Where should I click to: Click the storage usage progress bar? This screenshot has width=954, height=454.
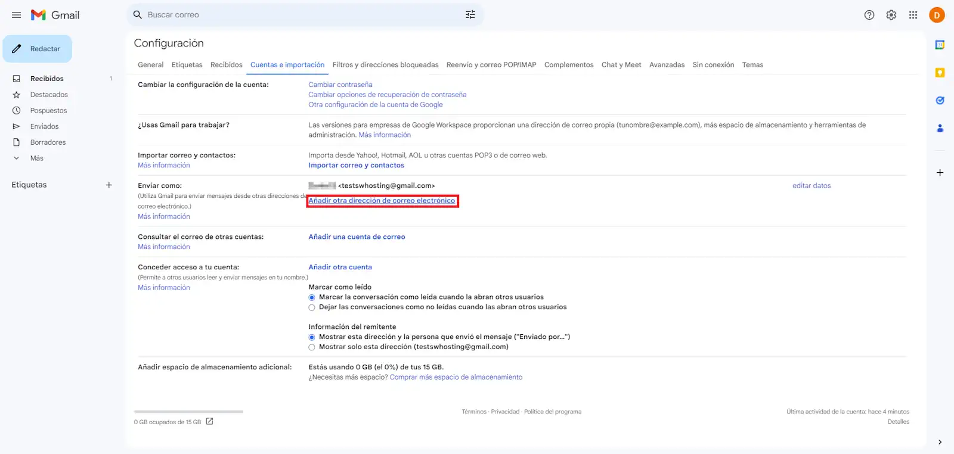(188, 412)
